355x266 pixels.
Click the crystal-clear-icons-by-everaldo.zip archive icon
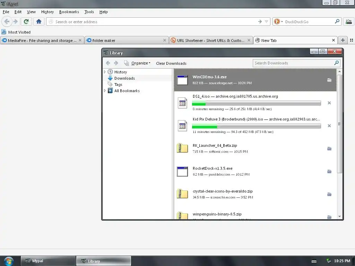(182, 194)
